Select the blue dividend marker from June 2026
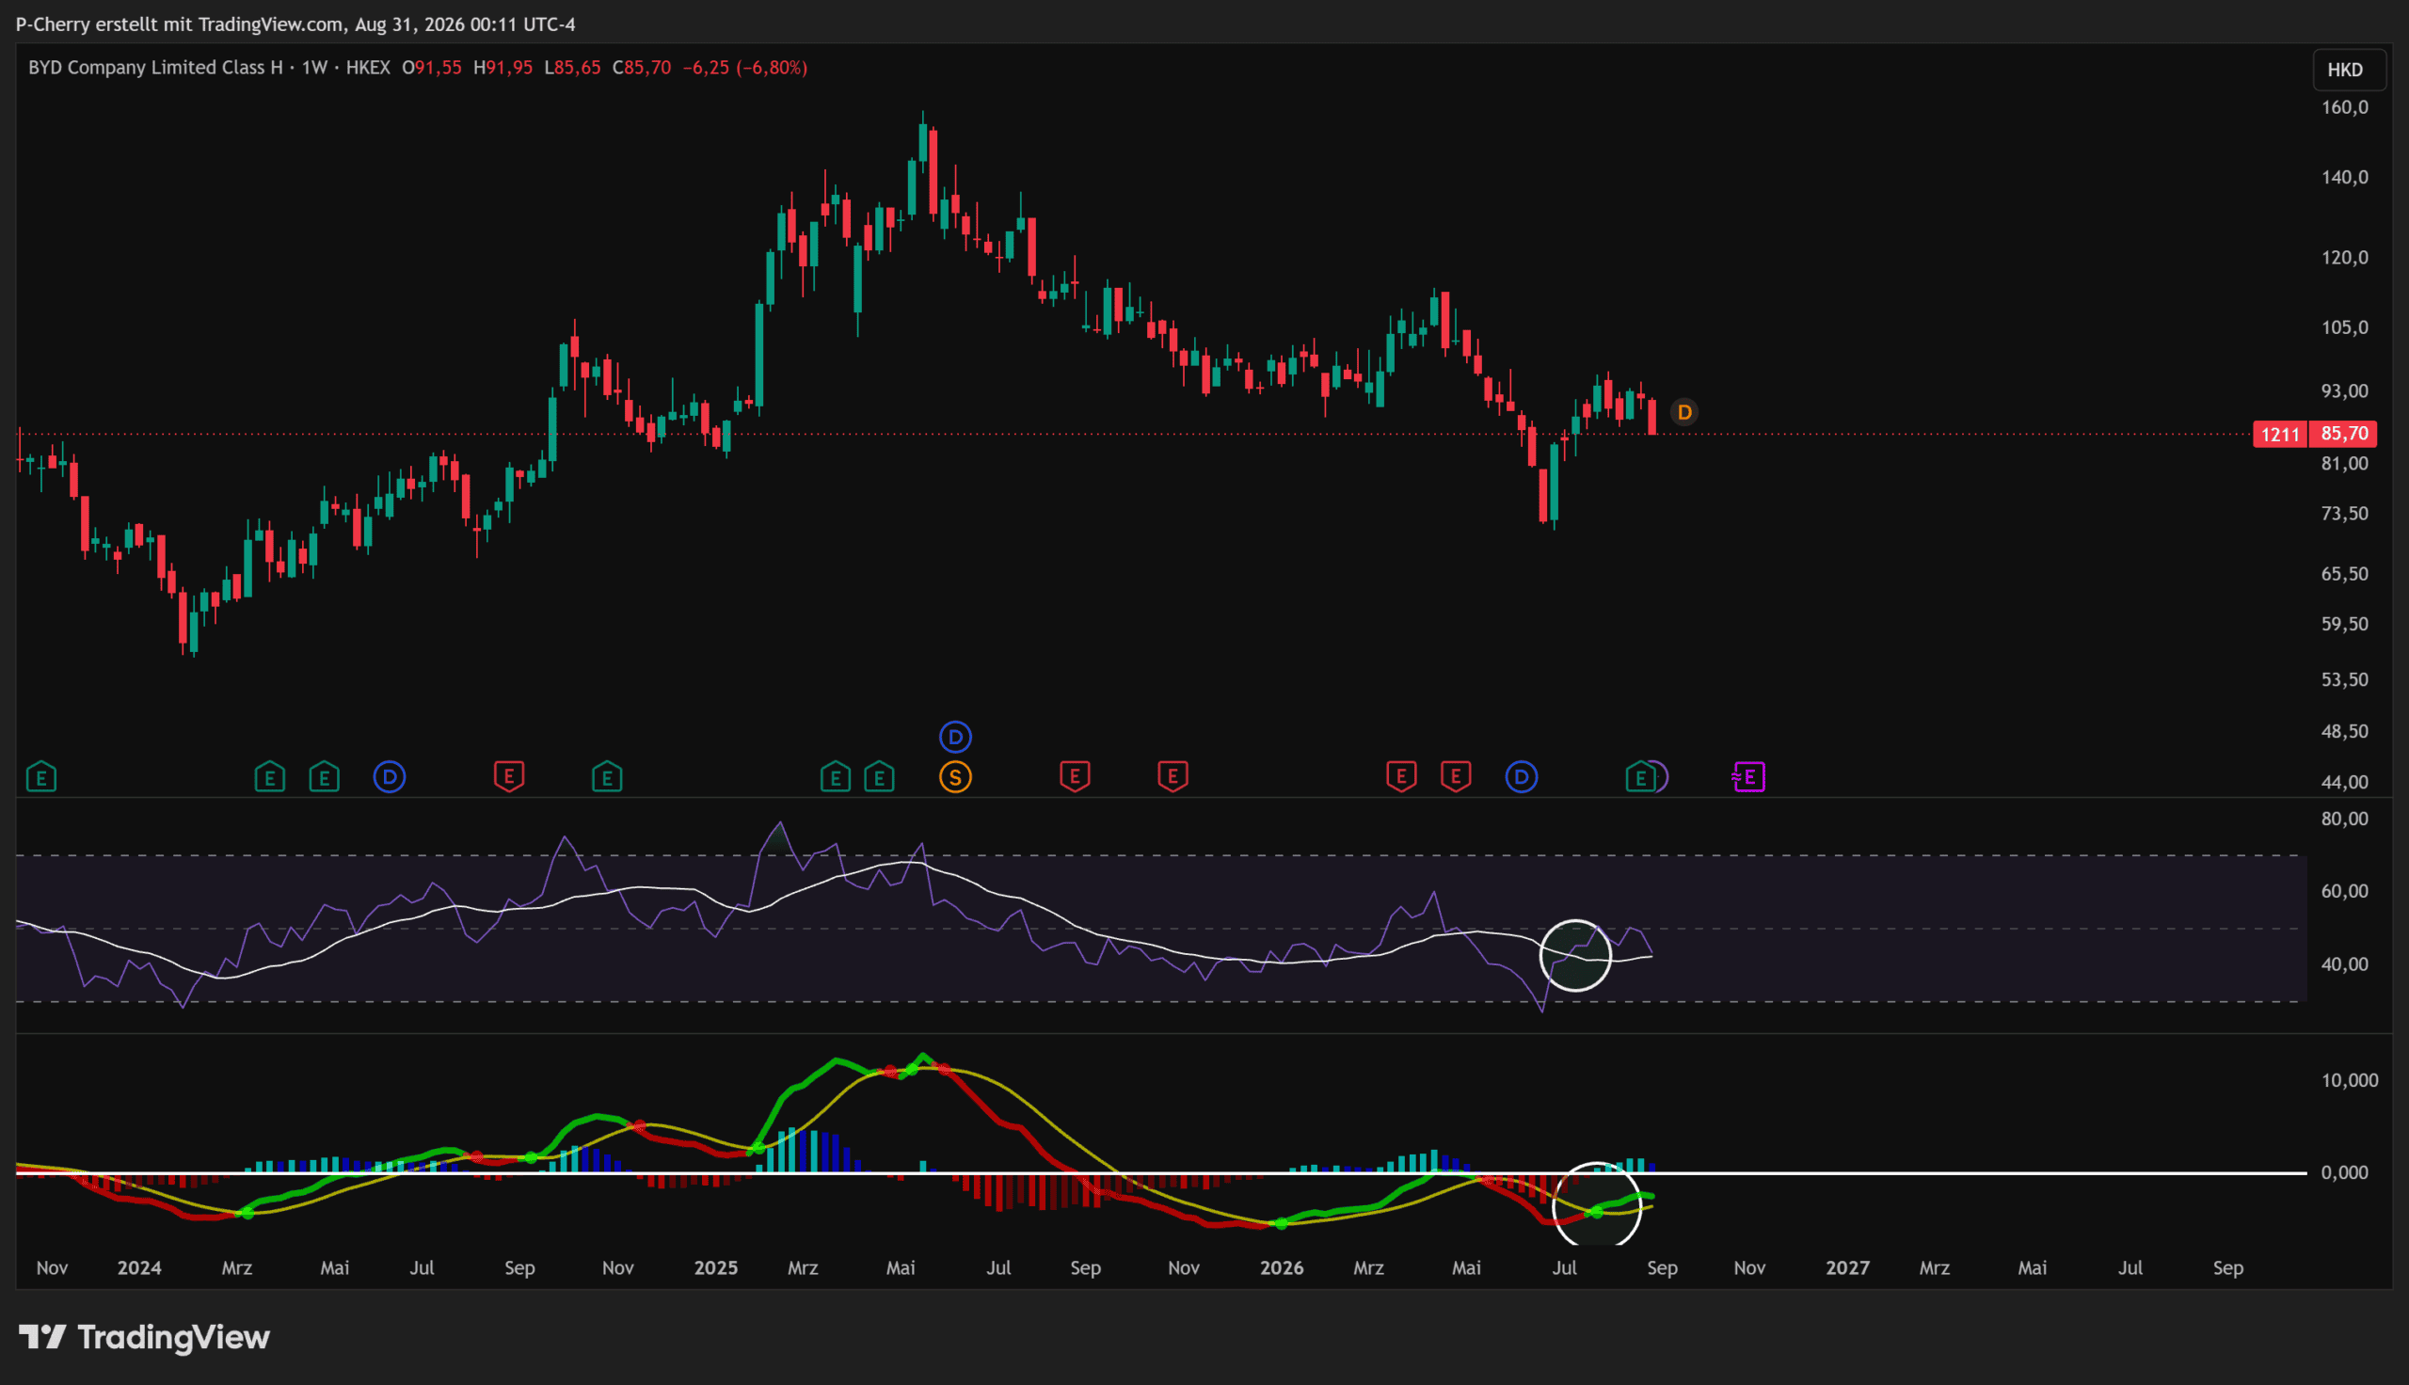 (x=1521, y=777)
